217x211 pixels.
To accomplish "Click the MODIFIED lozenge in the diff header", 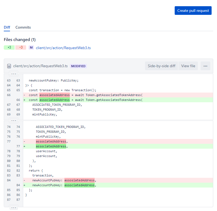I will [x=78, y=66].
